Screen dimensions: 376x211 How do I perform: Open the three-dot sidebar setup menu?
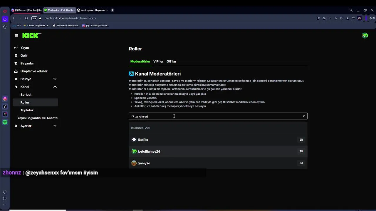click(5, 205)
